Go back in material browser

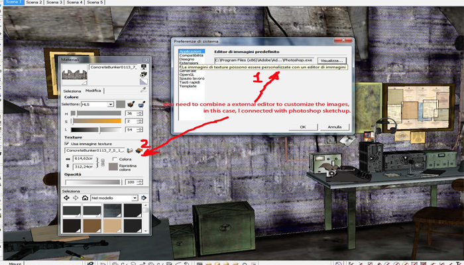[66, 198]
